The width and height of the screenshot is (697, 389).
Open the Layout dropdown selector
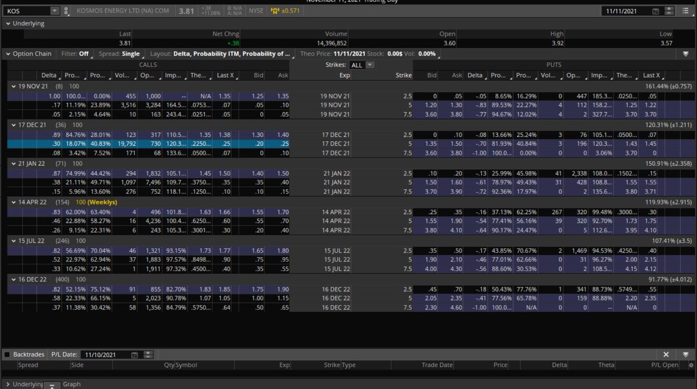224,53
